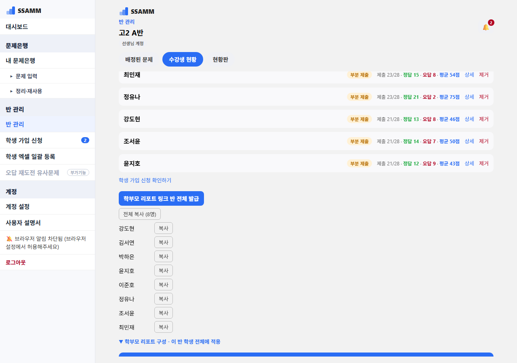View 상세 for 정유나 row

click(469, 97)
